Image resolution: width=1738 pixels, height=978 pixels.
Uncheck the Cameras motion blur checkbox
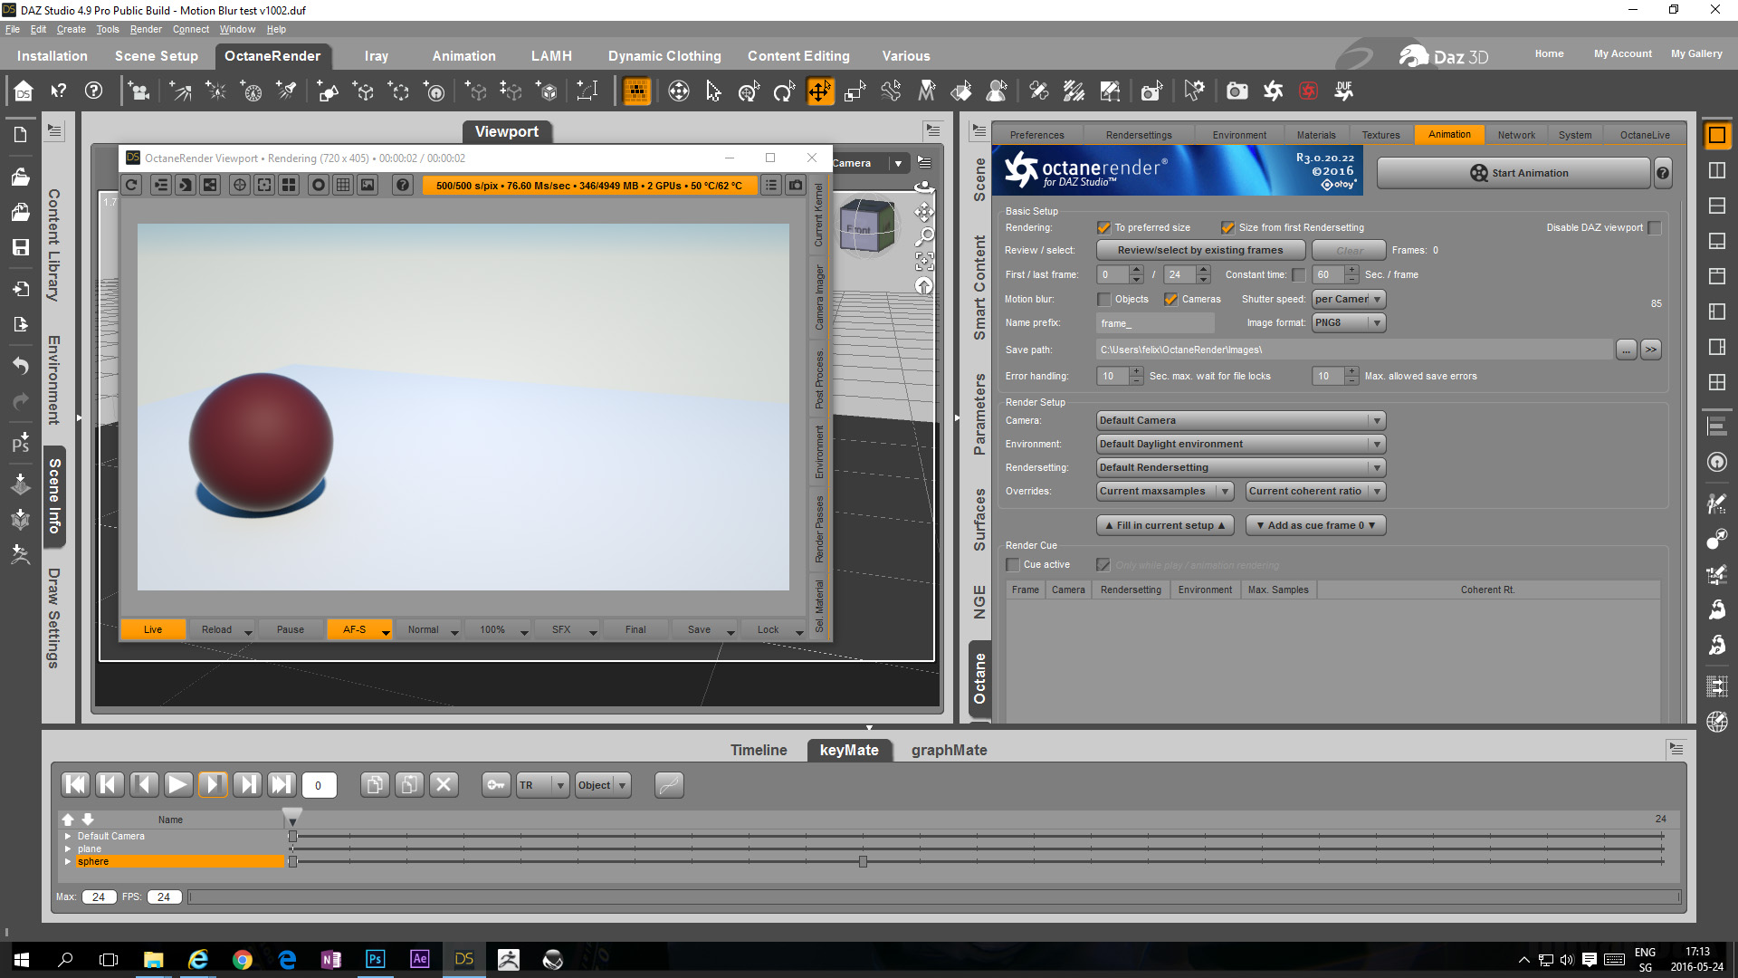click(x=1171, y=300)
